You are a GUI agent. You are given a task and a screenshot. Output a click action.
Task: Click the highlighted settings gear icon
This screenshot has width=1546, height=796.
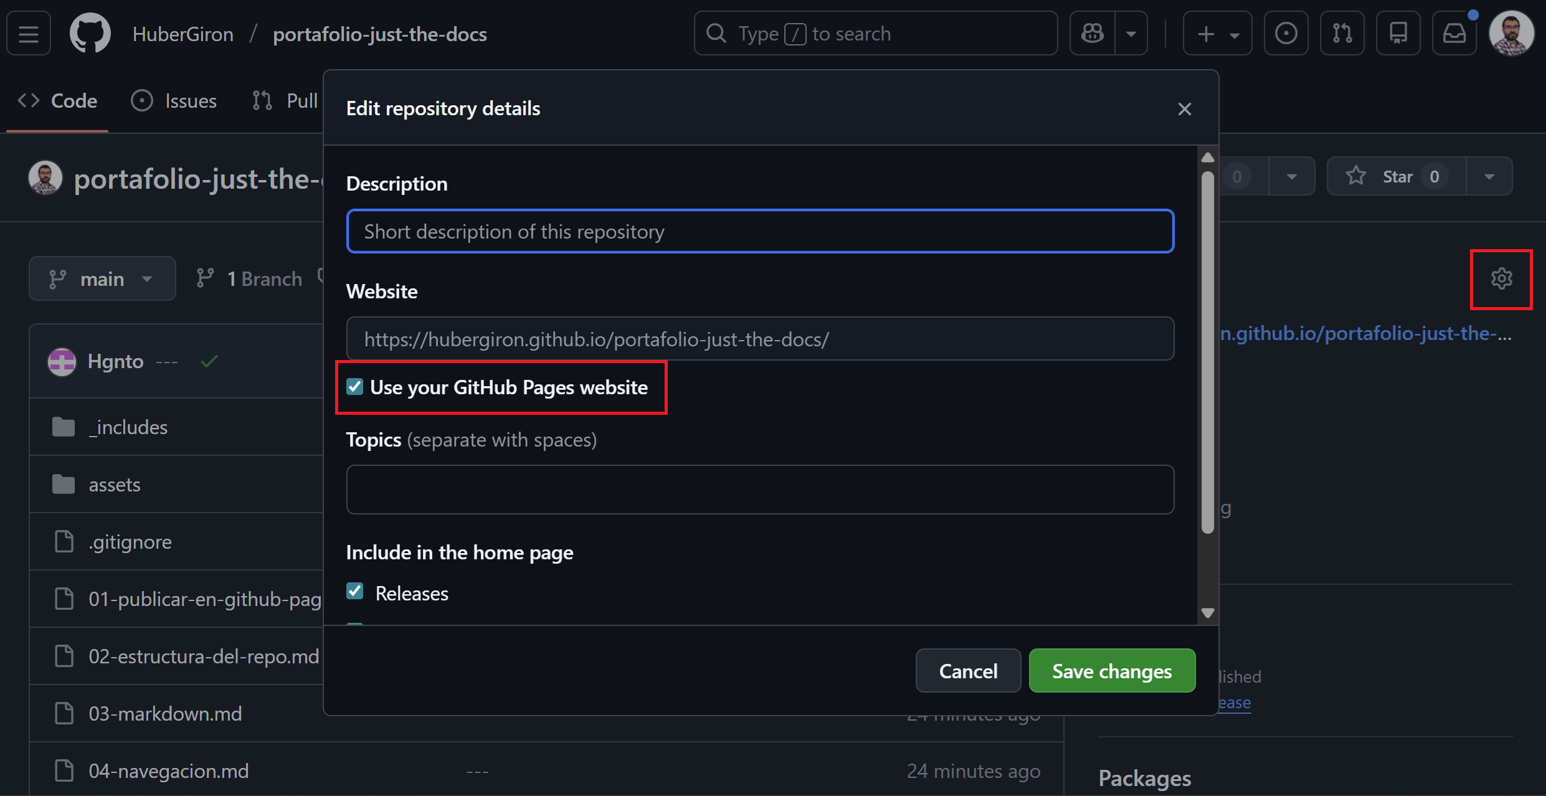(x=1502, y=278)
